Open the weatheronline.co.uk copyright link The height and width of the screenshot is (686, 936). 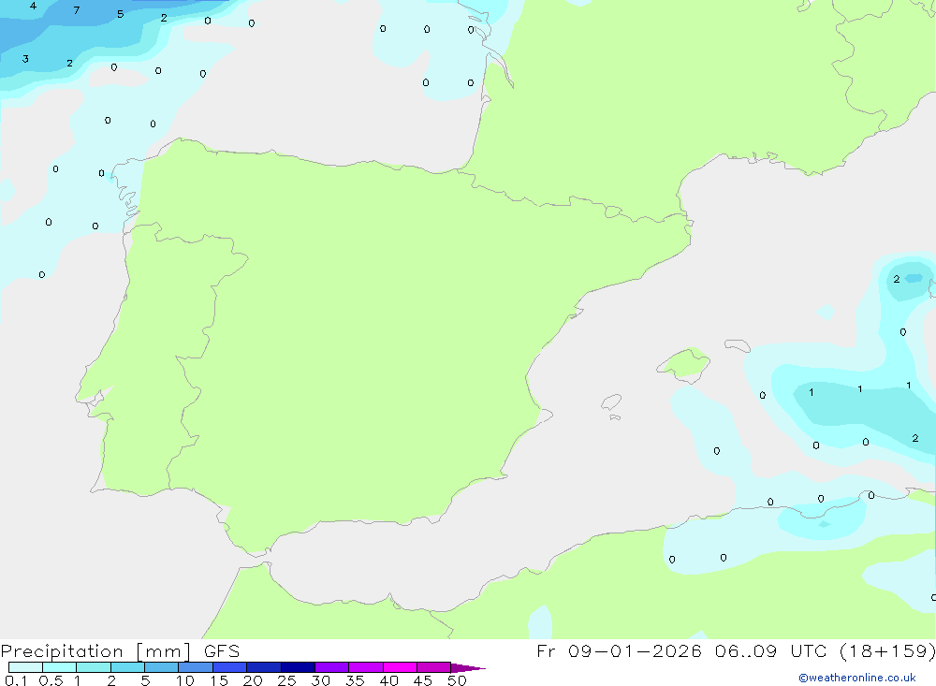tap(857, 678)
